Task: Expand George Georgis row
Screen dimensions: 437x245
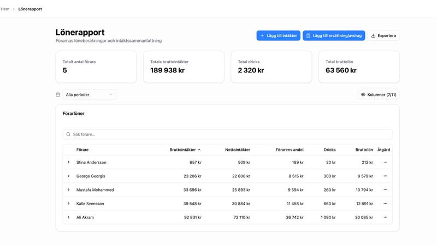Action: [x=69, y=176]
